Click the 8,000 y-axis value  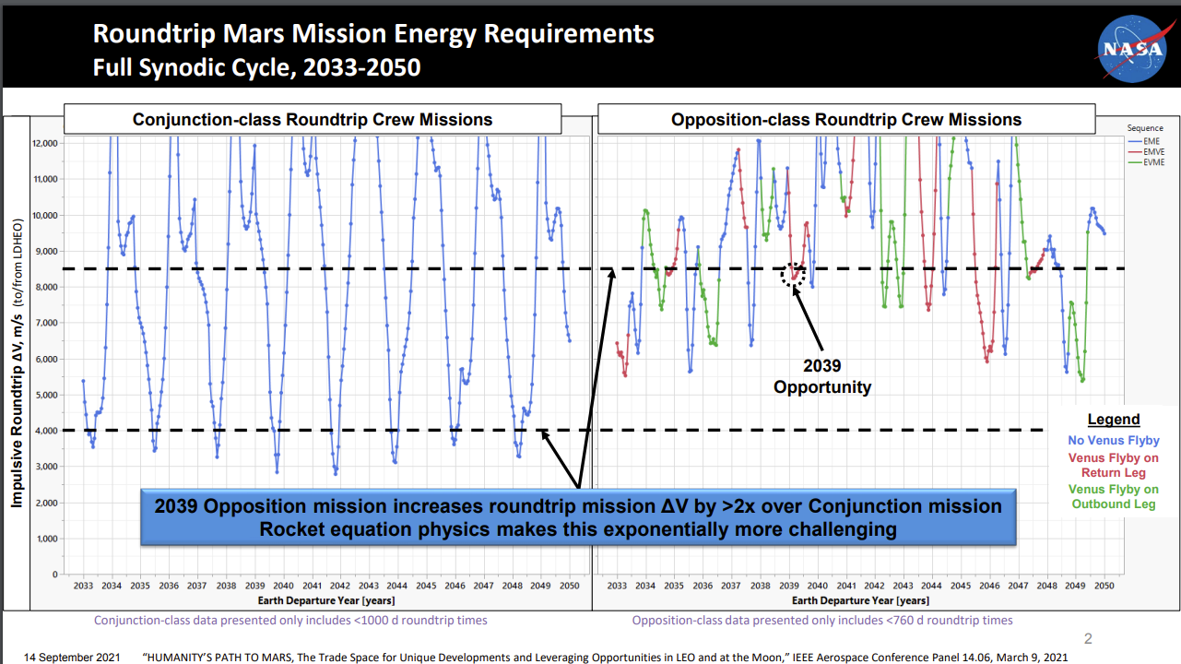pyautogui.click(x=46, y=287)
